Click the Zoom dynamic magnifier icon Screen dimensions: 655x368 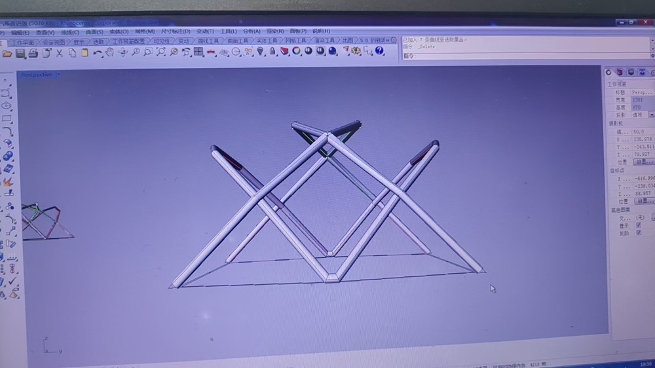(136, 52)
